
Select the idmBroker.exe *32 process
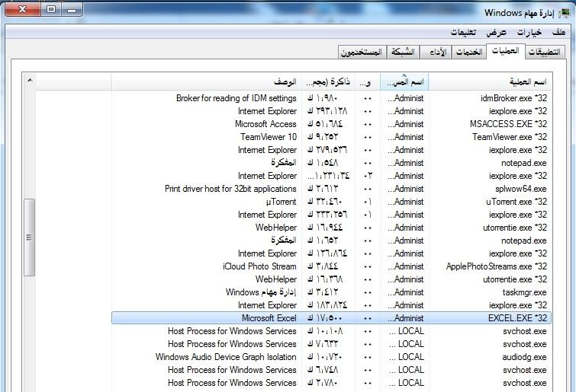[x=513, y=98]
